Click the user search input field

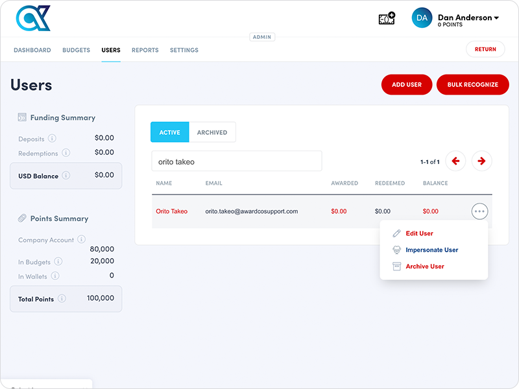point(236,161)
